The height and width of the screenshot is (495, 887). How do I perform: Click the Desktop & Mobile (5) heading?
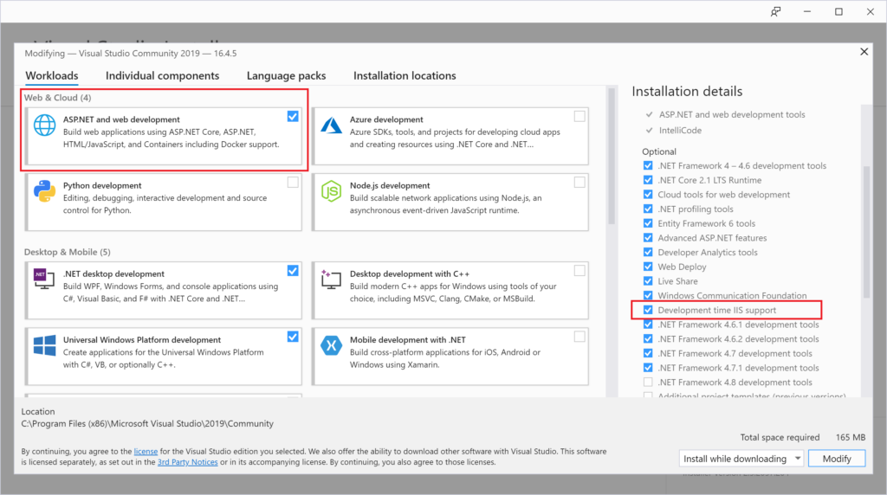pyautogui.click(x=68, y=252)
